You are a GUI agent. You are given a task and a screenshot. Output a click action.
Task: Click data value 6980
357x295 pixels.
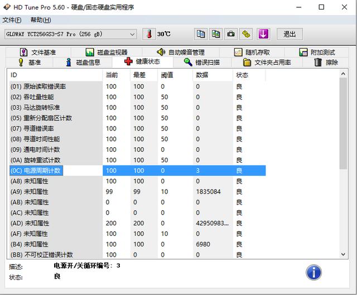[x=203, y=244]
